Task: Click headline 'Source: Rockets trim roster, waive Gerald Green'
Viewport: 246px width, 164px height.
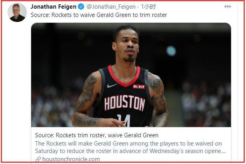Action: click(x=97, y=135)
